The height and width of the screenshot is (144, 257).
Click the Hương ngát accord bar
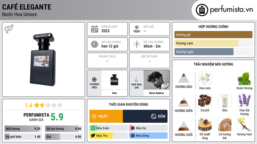[213, 51]
